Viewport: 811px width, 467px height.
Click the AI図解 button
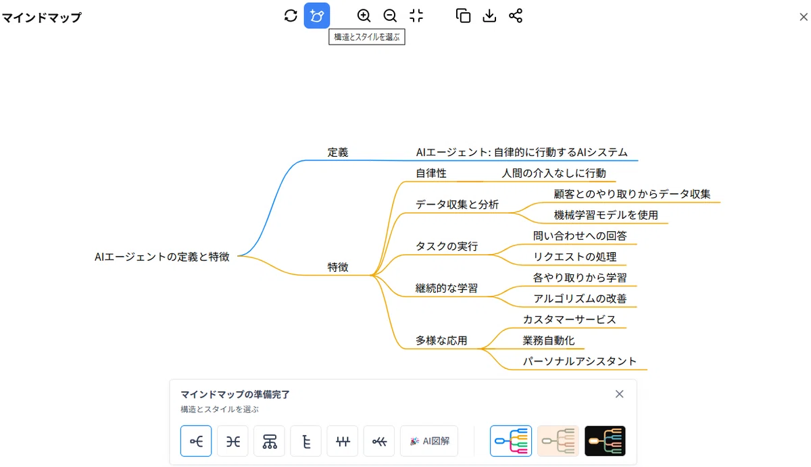pos(428,441)
